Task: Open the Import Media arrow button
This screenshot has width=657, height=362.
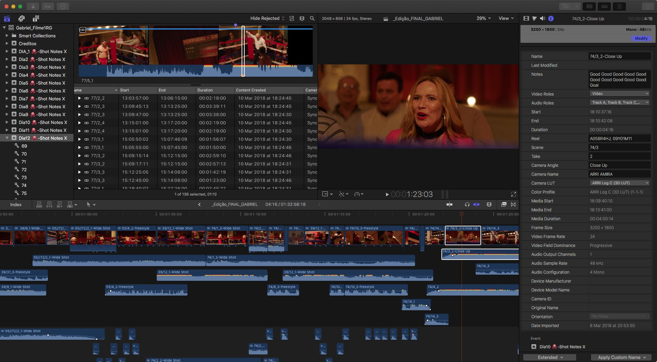Action: tap(33, 6)
